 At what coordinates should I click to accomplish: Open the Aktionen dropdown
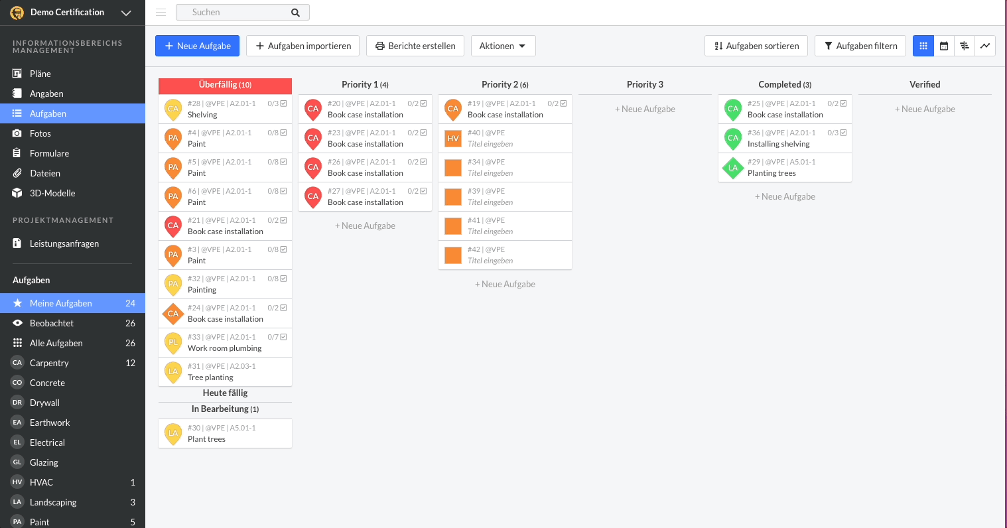[503, 46]
